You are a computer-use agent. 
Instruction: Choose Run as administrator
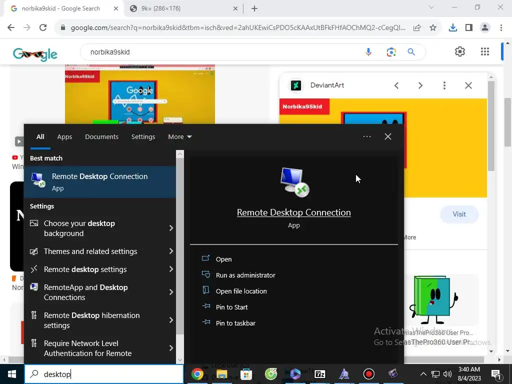(x=245, y=275)
